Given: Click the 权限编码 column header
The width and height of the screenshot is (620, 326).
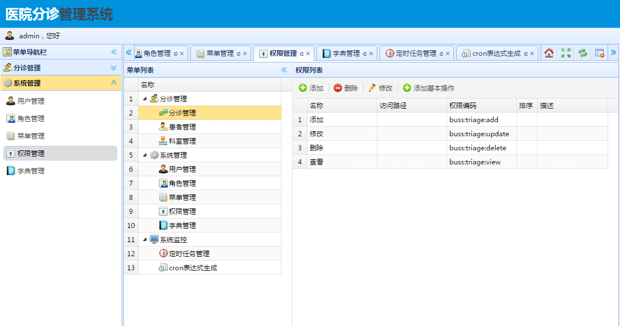Looking at the screenshot, I should tap(481, 105).
